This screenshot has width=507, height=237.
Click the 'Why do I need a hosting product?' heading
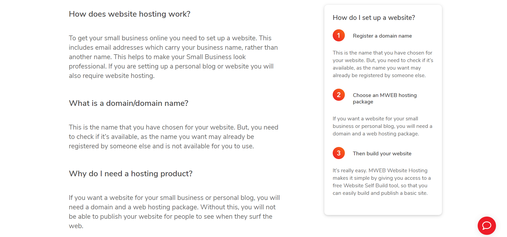(x=131, y=174)
